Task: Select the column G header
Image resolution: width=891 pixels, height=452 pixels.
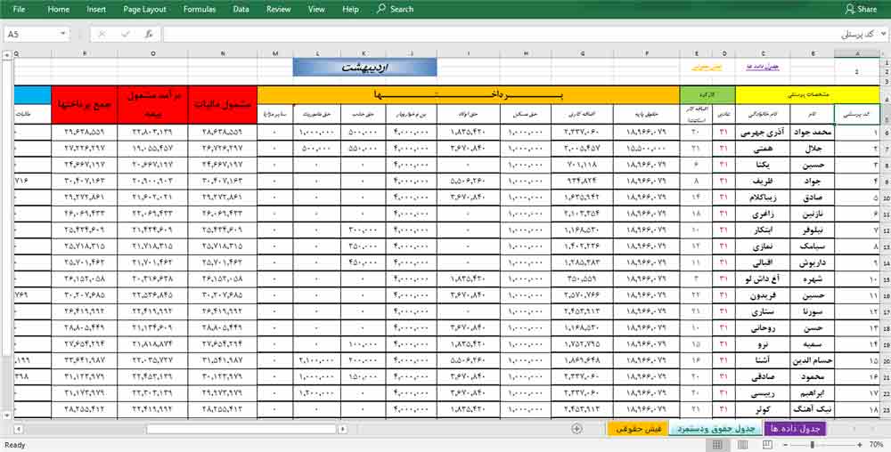Action: pos(583,54)
